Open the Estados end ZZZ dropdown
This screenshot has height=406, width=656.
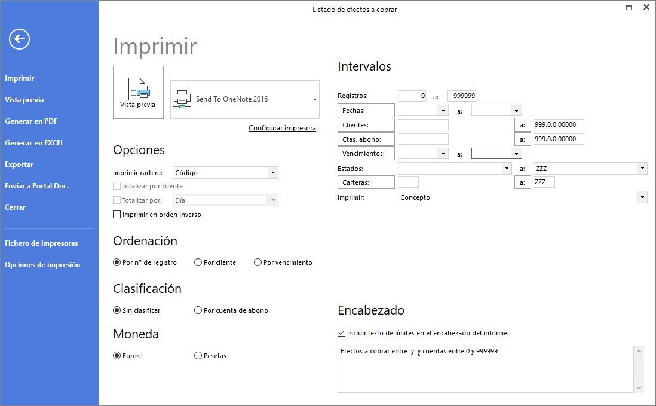642,168
